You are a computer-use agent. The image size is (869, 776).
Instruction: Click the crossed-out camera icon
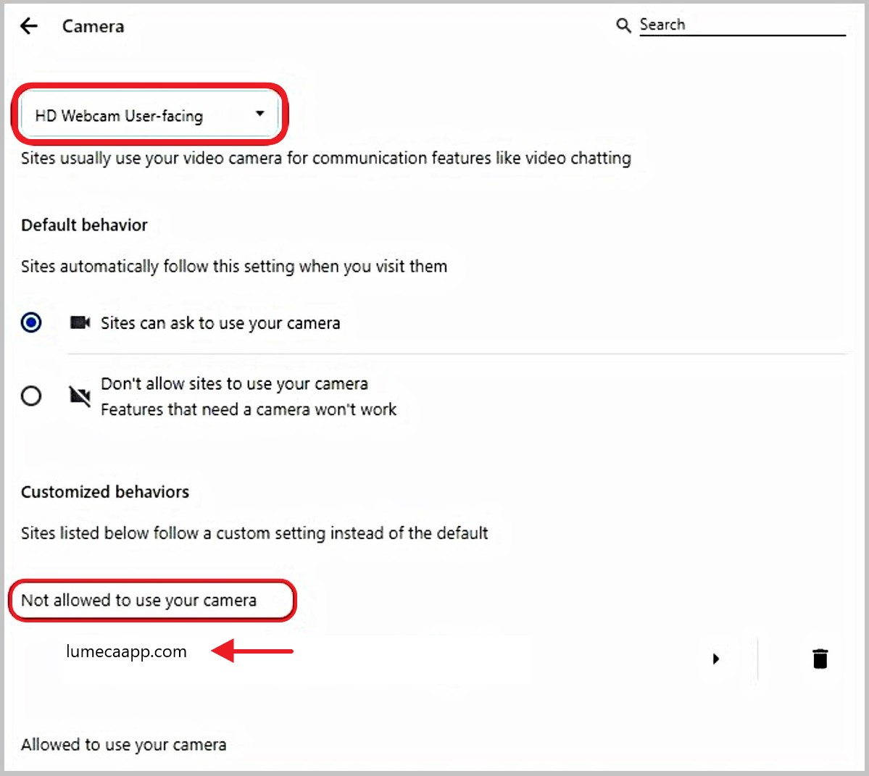pyautogui.click(x=80, y=396)
